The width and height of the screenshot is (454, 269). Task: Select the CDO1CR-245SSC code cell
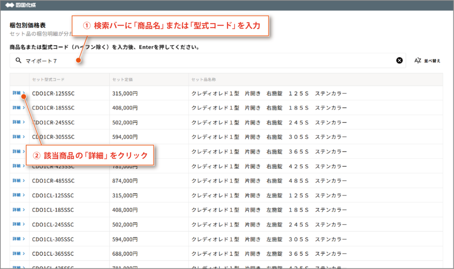tap(54, 122)
